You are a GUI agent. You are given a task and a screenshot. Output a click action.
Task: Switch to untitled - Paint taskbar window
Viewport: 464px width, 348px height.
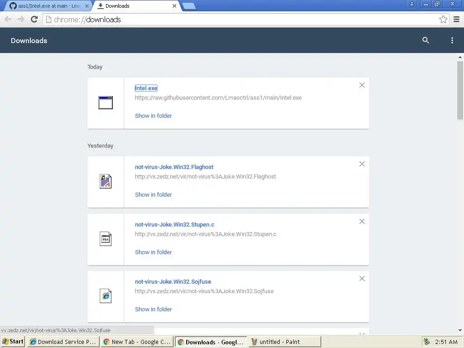pos(285,342)
